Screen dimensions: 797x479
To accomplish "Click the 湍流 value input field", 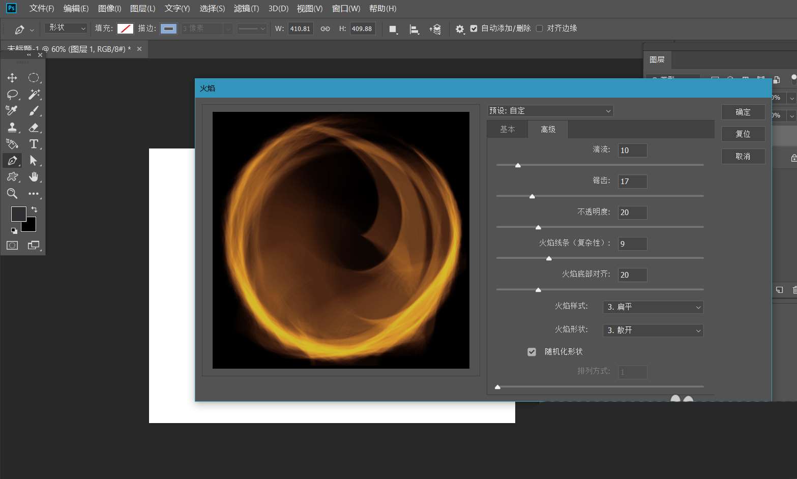I will coord(632,151).
